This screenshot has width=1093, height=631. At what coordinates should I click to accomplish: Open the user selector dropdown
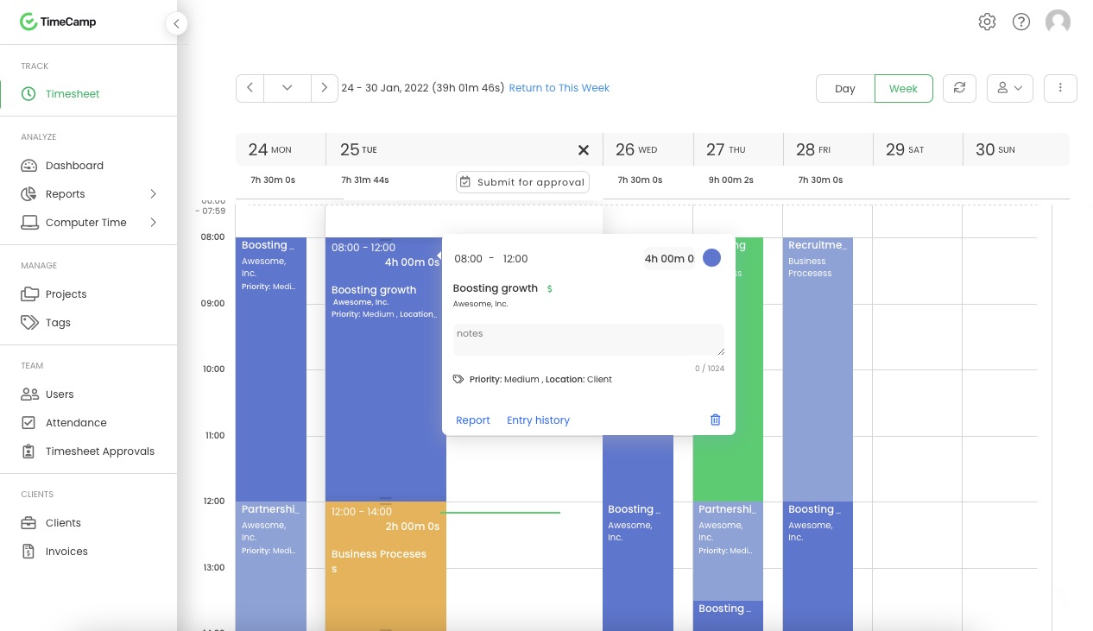coord(1010,88)
